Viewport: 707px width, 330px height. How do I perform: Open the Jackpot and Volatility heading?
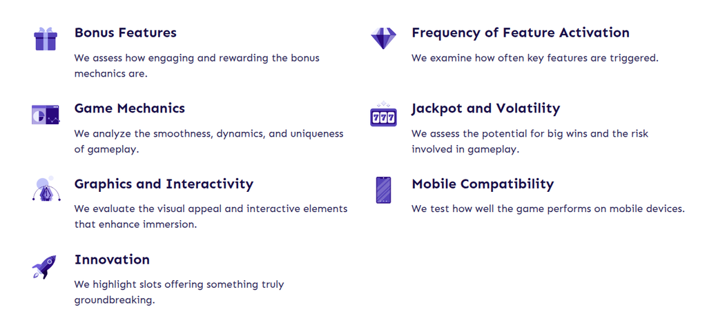[485, 108]
